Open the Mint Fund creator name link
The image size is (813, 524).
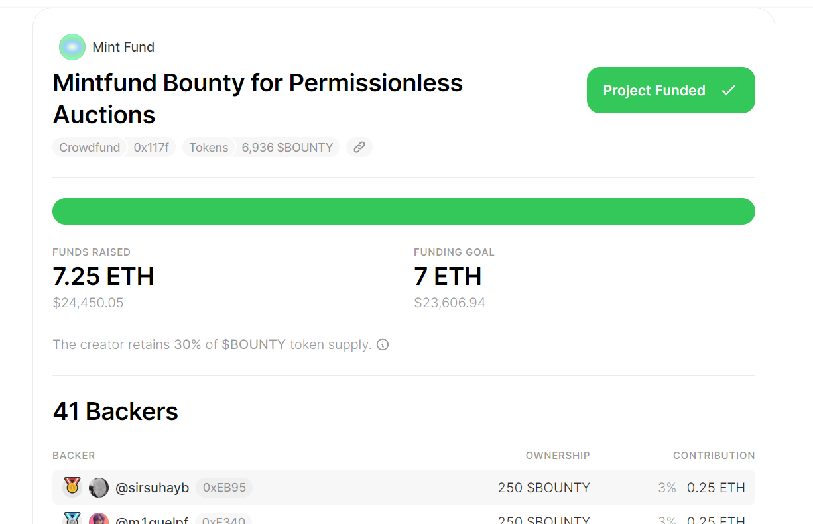pyautogui.click(x=123, y=47)
